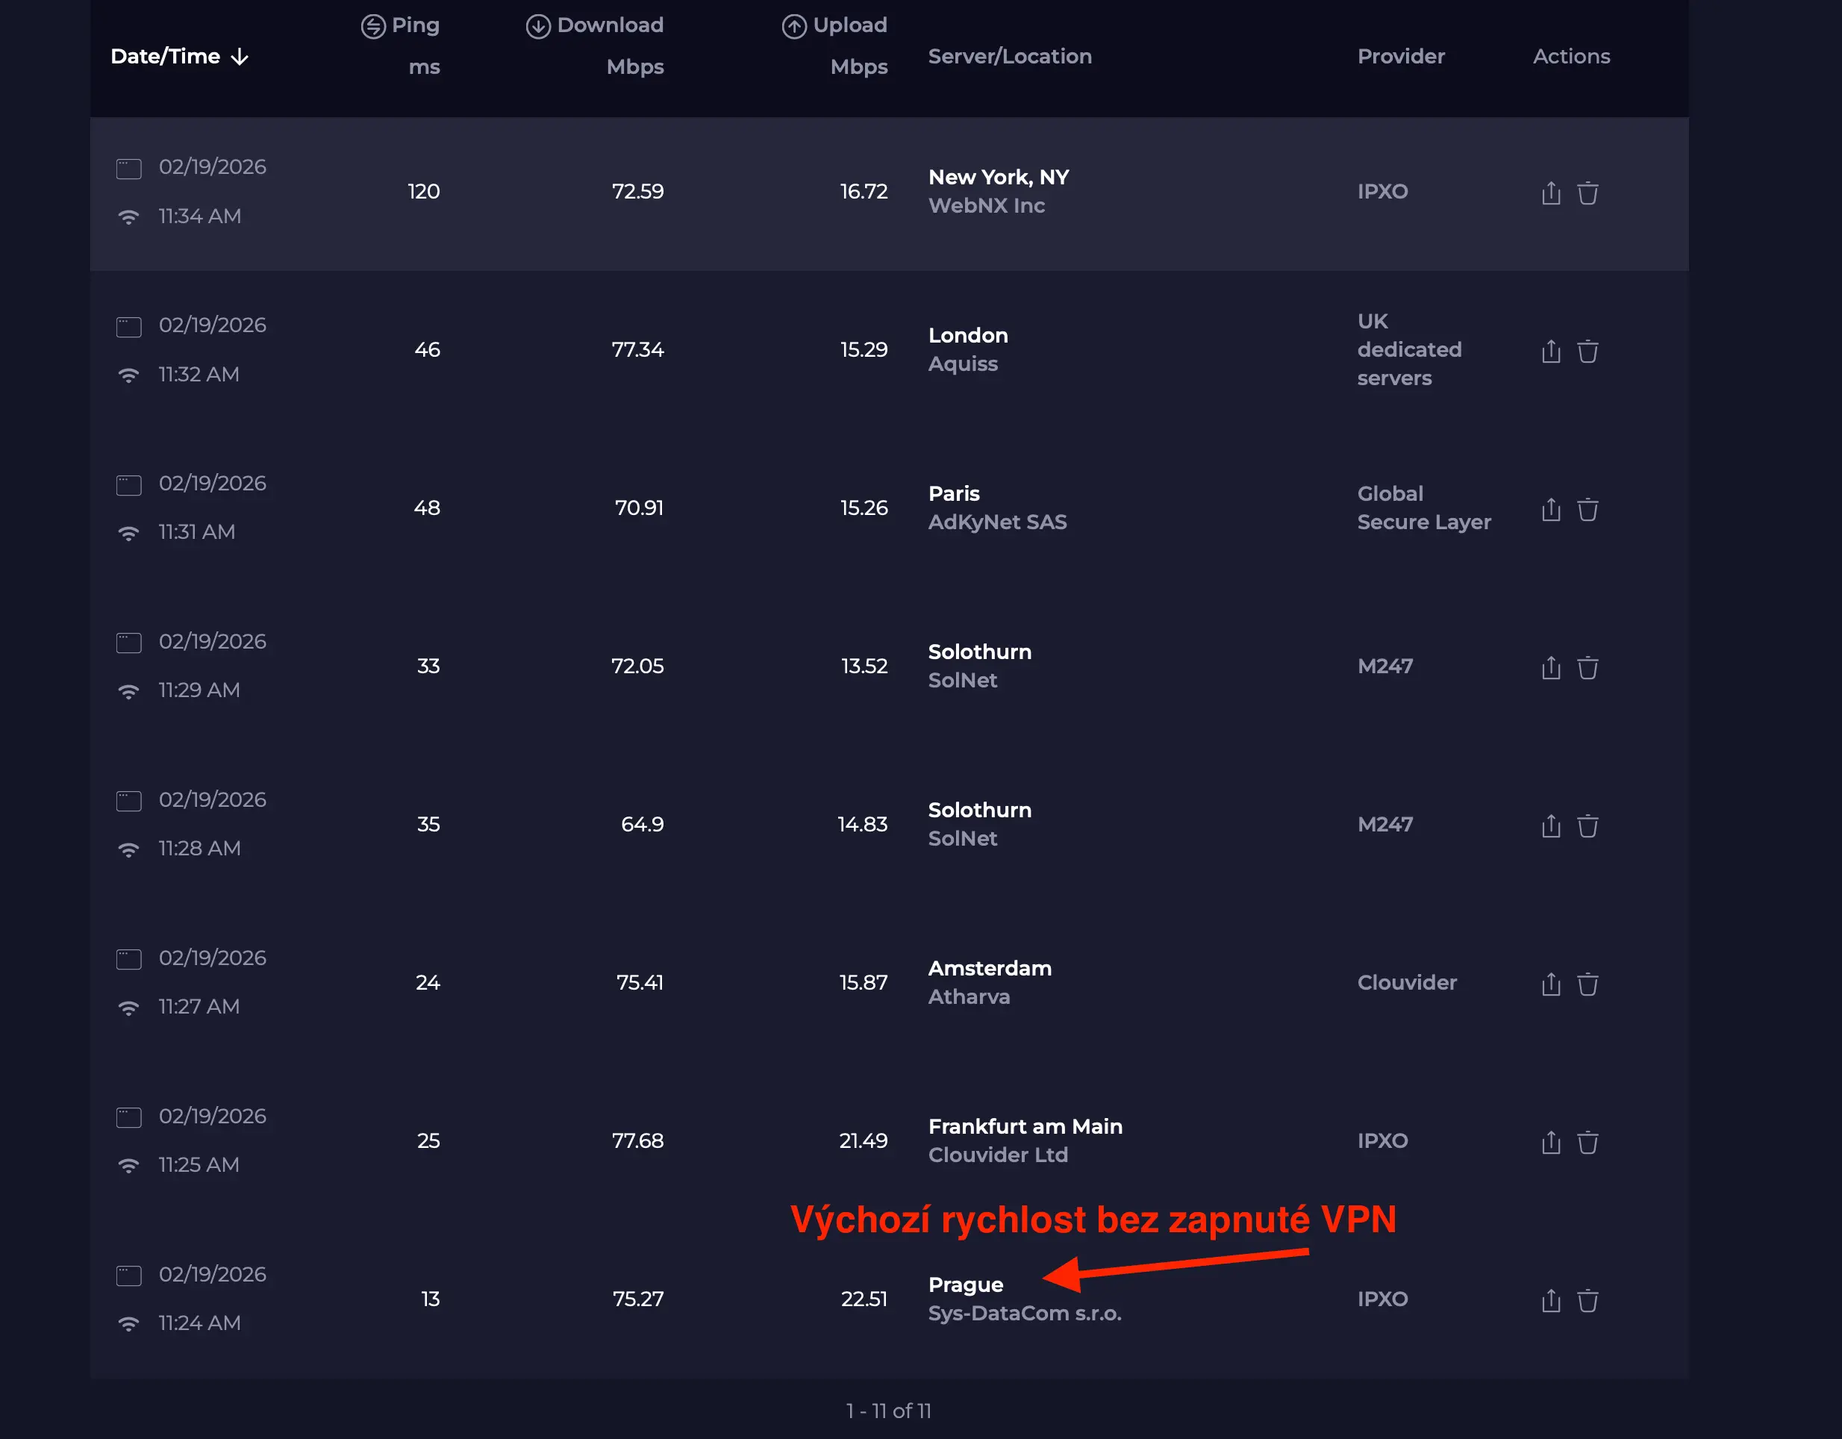Open the London Aquiss server link
This screenshot has width=1842, height=1439.
pyautogui.click(x=967, y=336)
